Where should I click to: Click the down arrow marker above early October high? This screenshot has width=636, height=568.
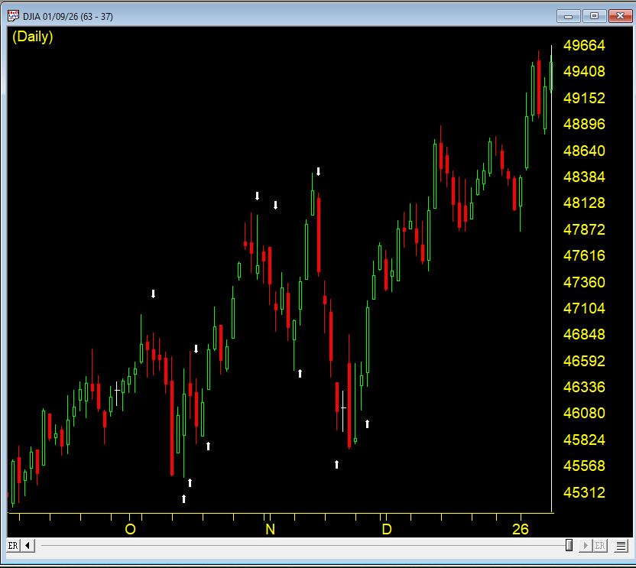click(x=153, y=294)
